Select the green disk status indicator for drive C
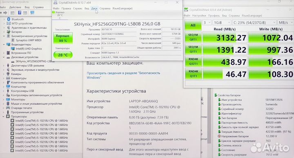294x158 pixels. click(x=53, y=12)
